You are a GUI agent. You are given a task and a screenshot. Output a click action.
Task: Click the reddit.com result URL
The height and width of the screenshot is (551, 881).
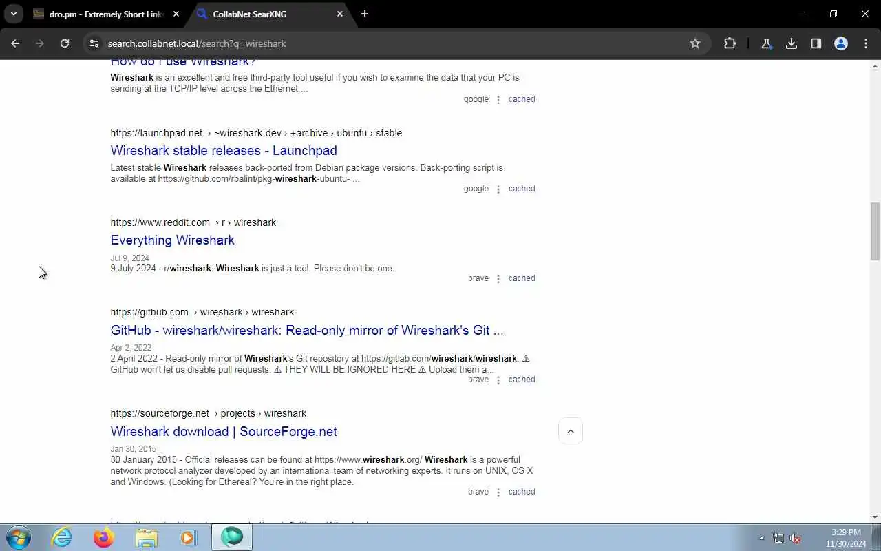click(193, 222)
